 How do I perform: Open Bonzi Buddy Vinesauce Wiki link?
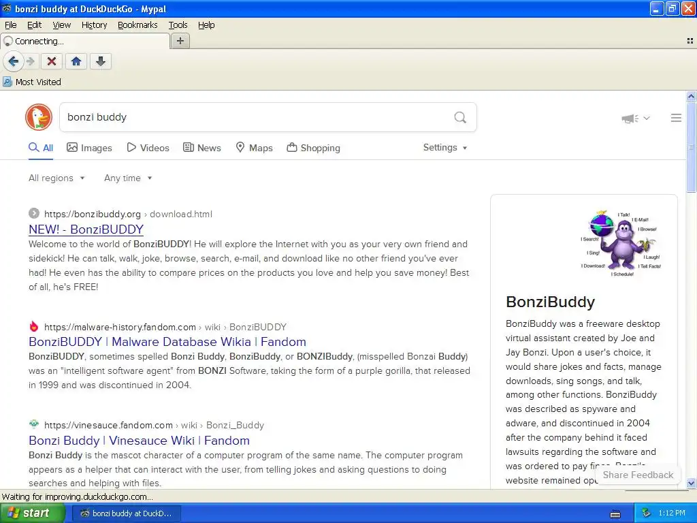pos(139,441)
